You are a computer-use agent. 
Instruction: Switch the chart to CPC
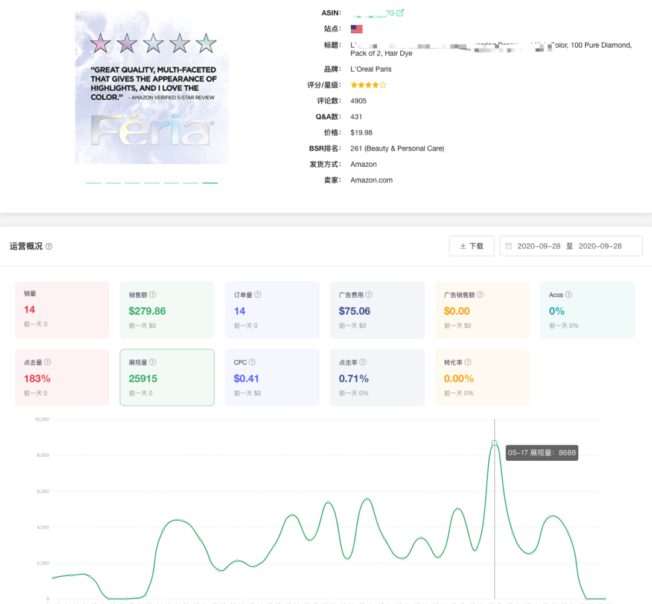coord(272,377)
